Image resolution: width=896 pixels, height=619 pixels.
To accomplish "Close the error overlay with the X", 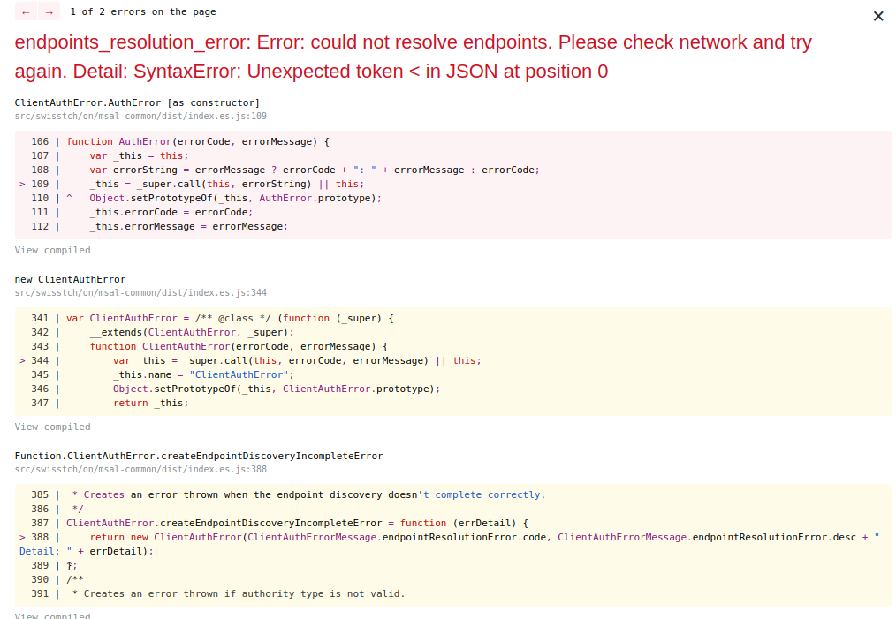I will click(878, 16).
